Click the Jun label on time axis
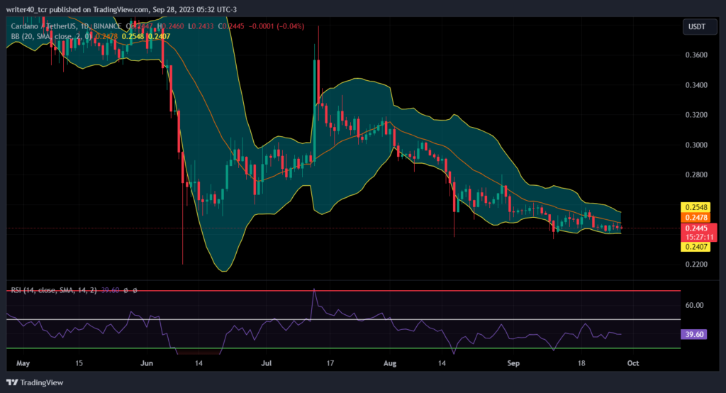 pyautogui.click(x=146, y=363)
